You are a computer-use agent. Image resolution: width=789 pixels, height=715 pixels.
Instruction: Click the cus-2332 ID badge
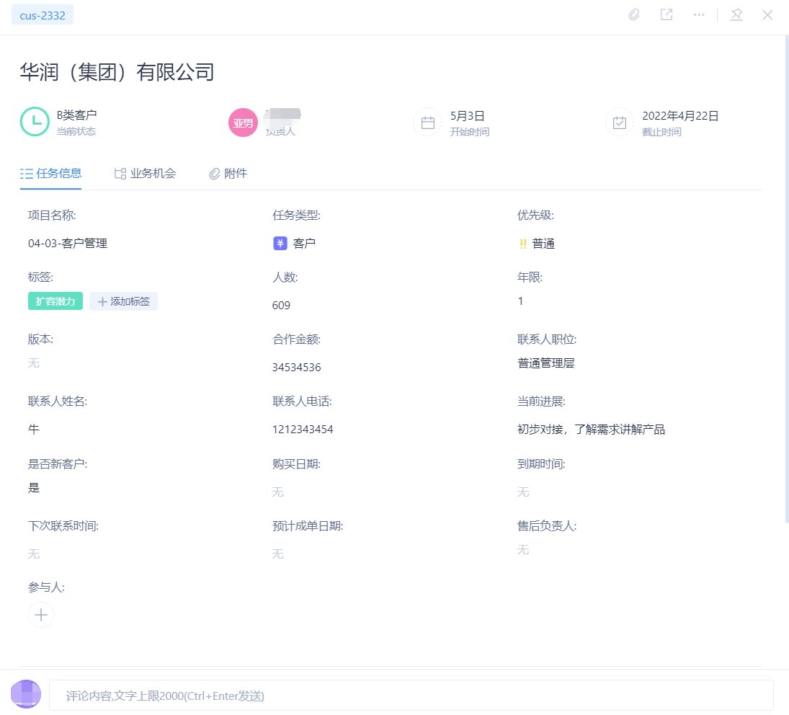point(43,15)
